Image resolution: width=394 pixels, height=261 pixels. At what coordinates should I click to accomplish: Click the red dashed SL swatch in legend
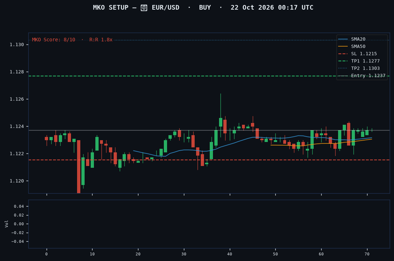(343, 54)
